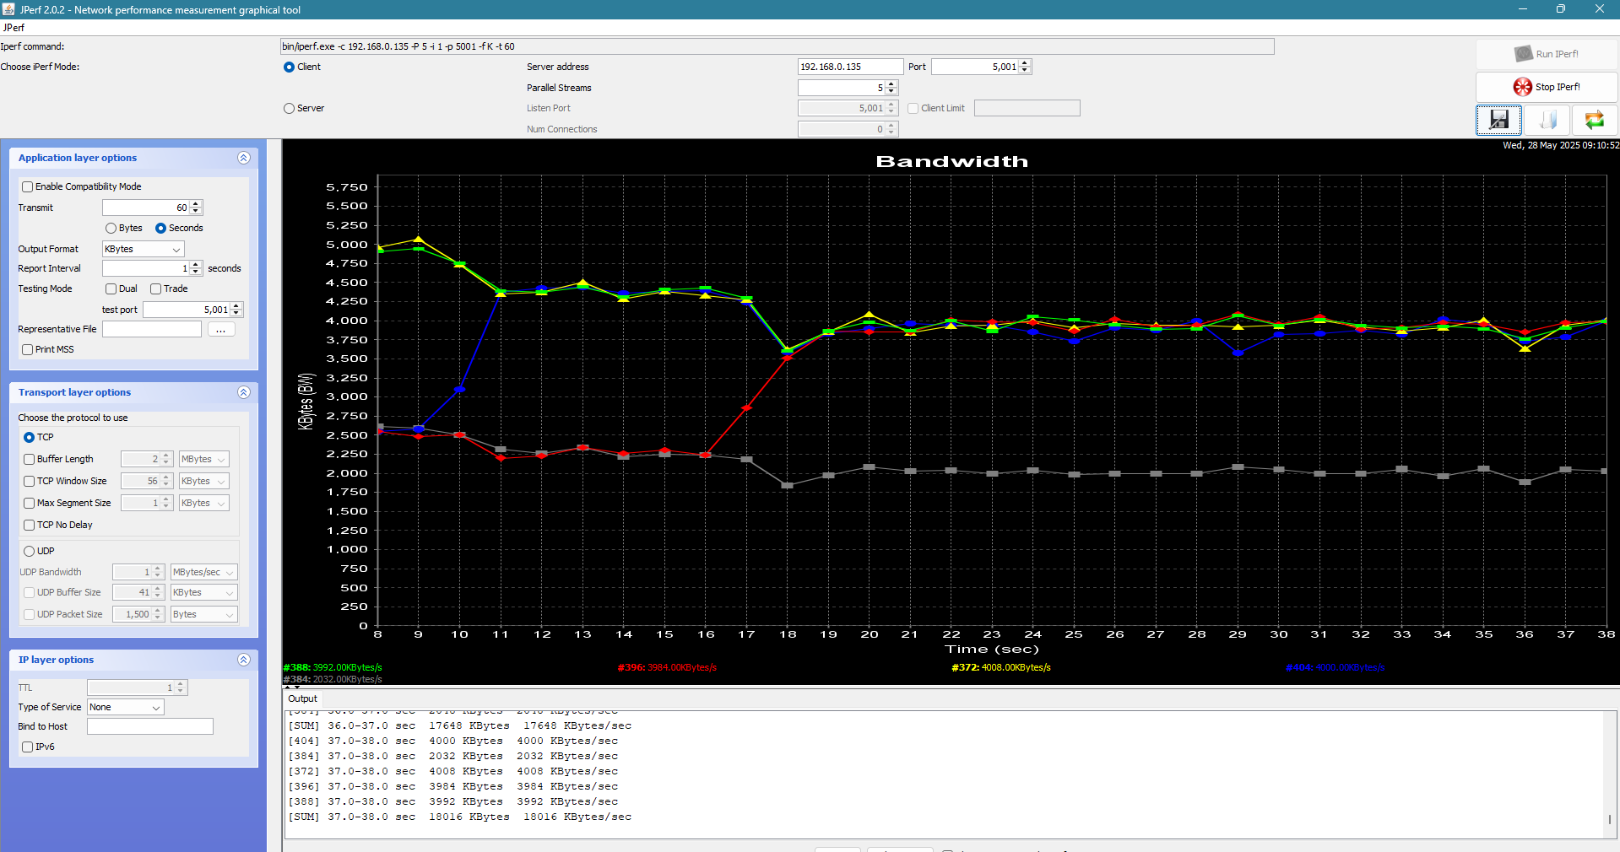Image resolution: width=1620 pixels, height=852 pixels.
Task: Select the Bytes transmit radio option
Action: coord(111,228)
